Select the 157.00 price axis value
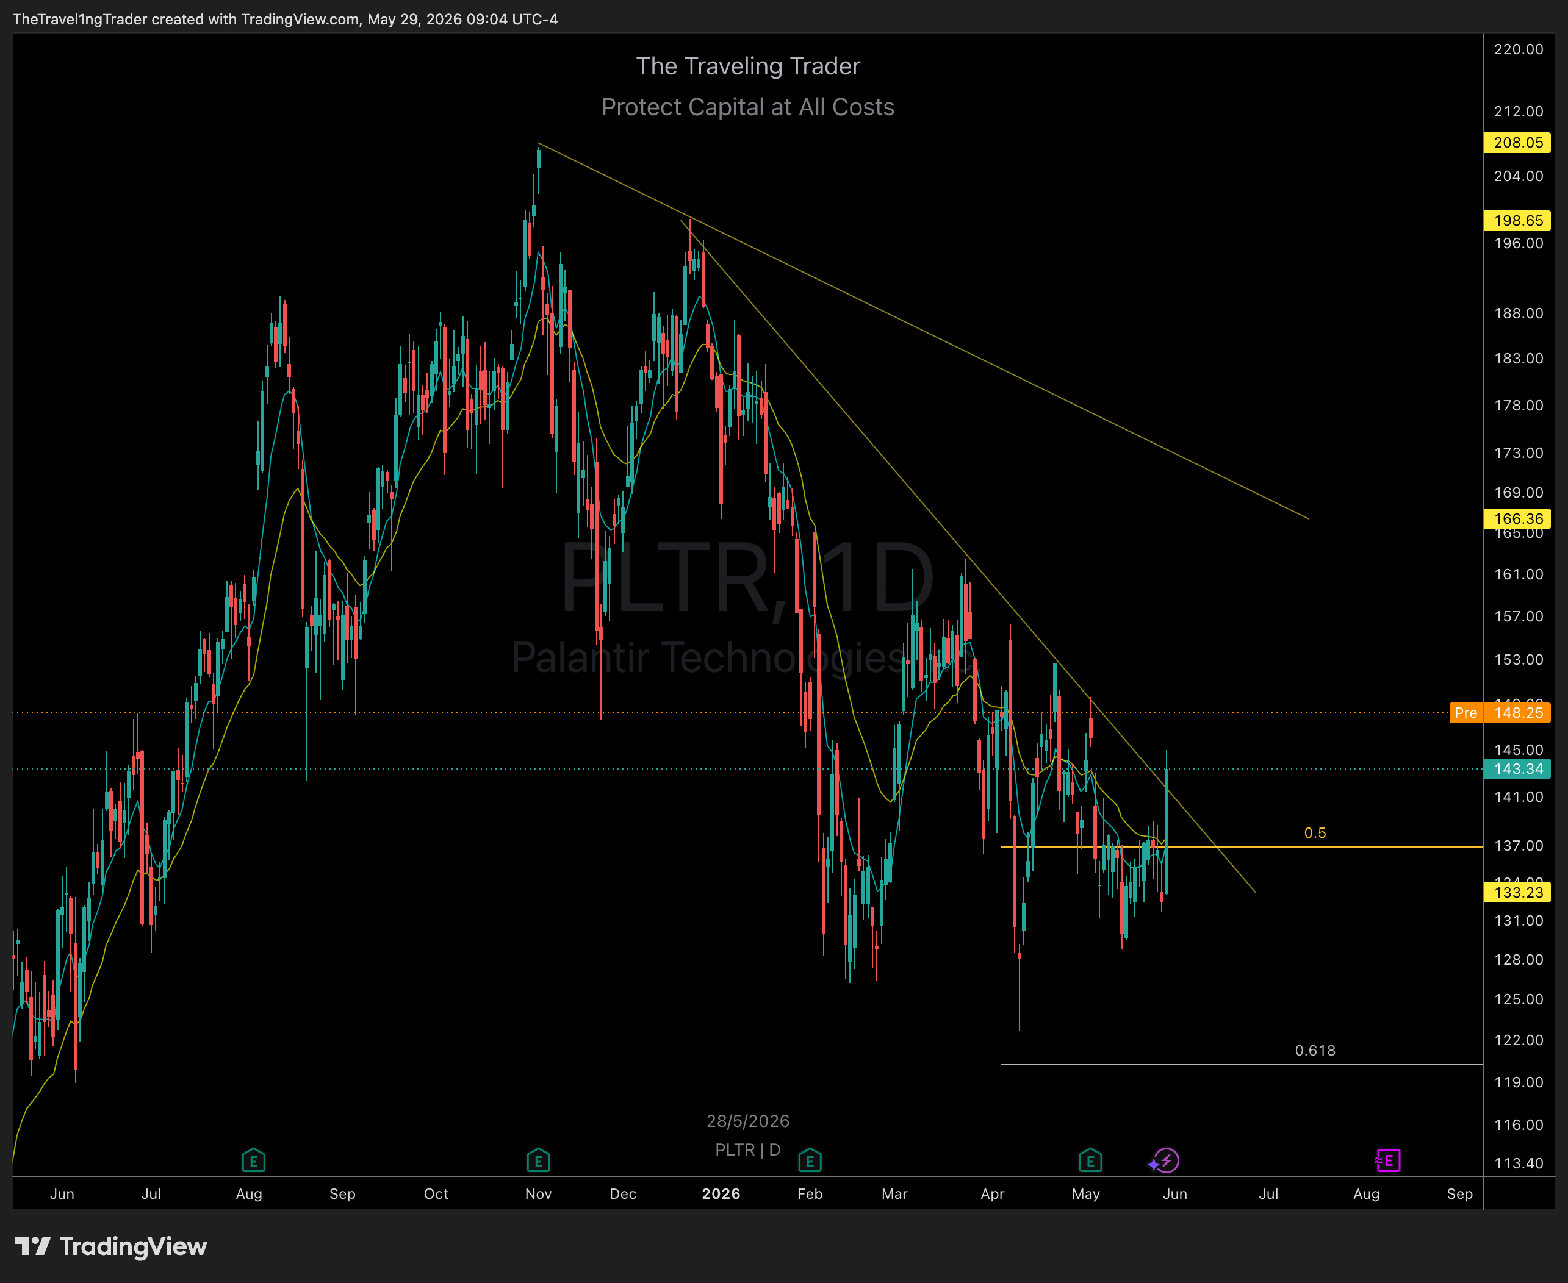This screenshot has height=1283, width=1568. [1519, 616]
